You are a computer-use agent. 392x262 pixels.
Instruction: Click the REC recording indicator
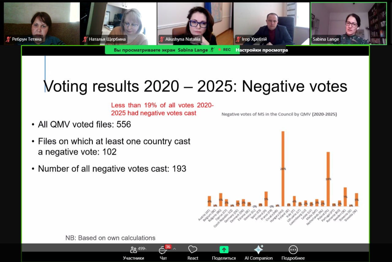[225, 50]
